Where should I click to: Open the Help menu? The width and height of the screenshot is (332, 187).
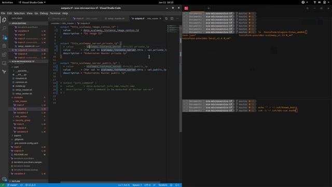[65, 13]
